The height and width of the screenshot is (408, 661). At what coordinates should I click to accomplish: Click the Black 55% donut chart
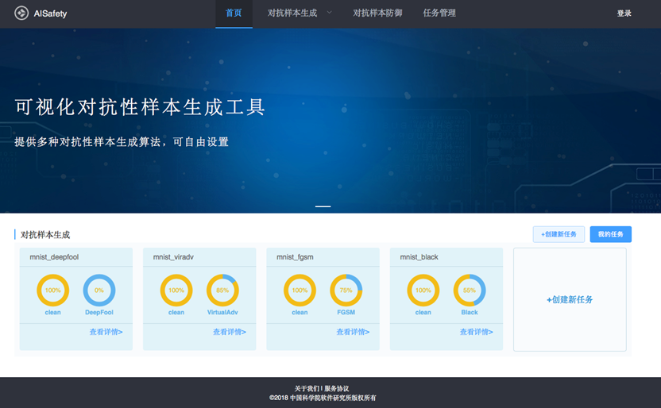(470, 291)
